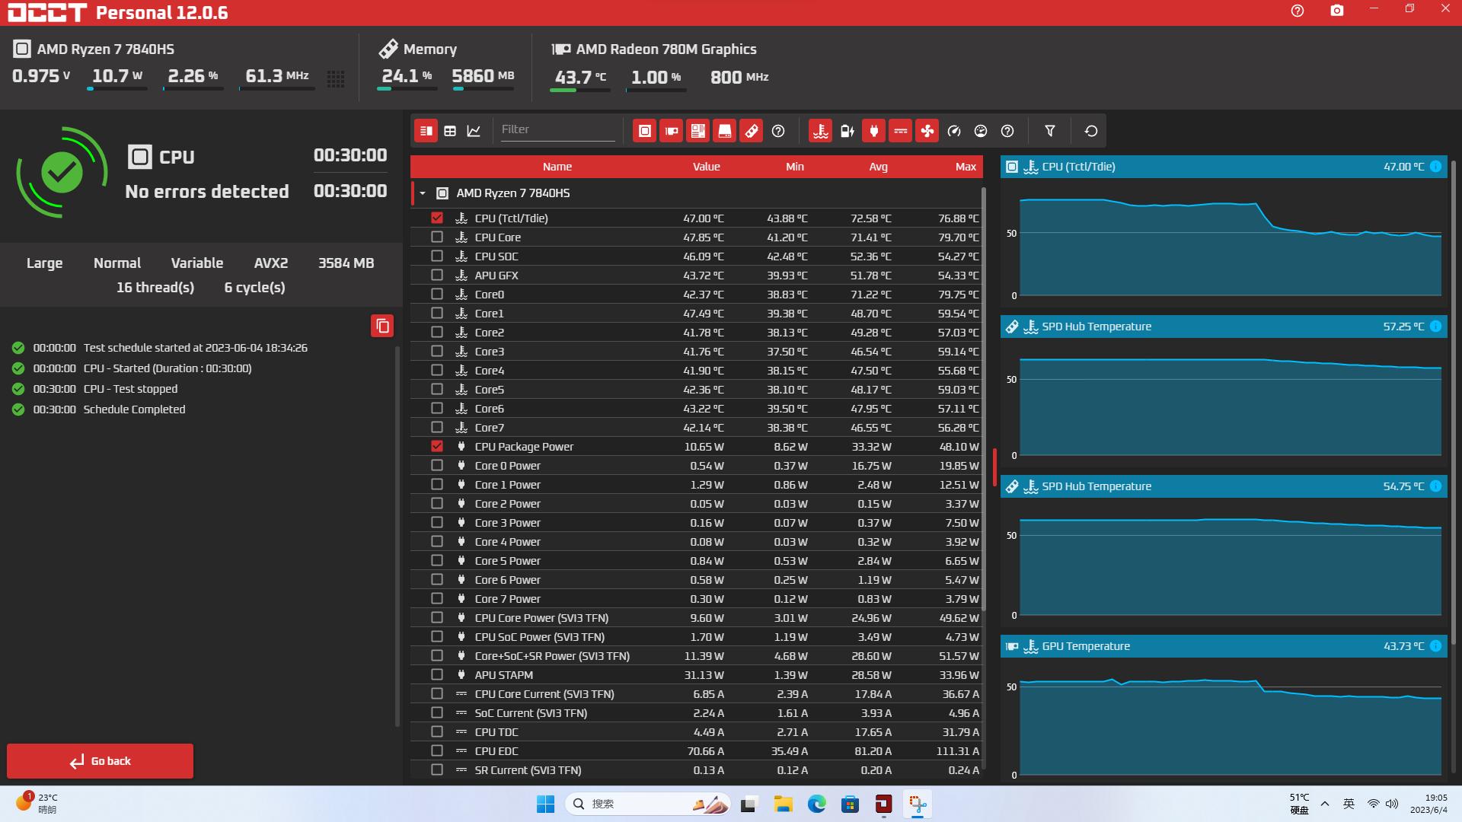
Task: Click the sensor Filter text field
Action: pyautogui.click(x=557, y=129)
